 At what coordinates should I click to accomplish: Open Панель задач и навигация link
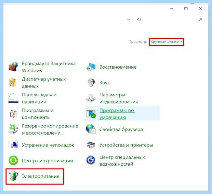[x=39, y=98]
